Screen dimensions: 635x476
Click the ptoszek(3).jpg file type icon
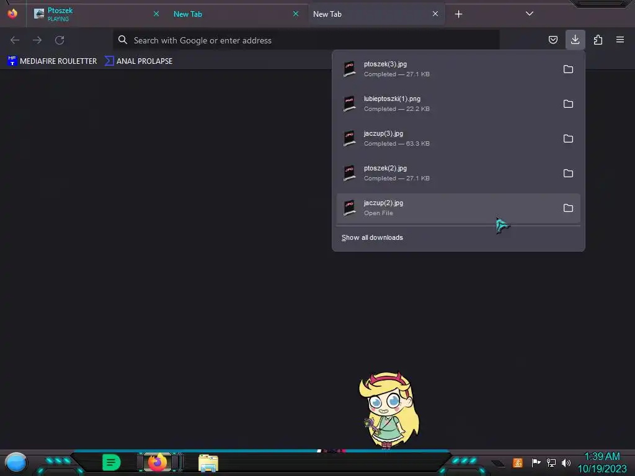point(350,69)
